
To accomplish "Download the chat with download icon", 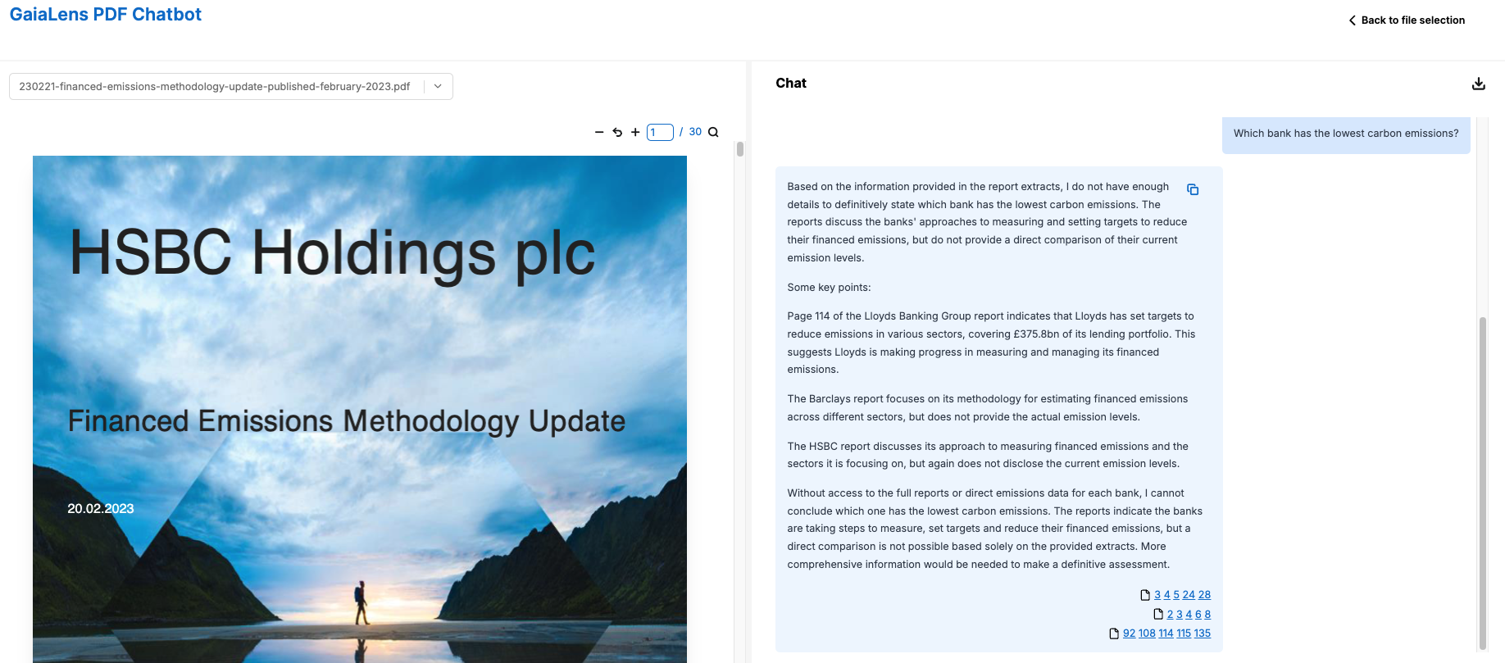I will click(x=1479, y=84).
